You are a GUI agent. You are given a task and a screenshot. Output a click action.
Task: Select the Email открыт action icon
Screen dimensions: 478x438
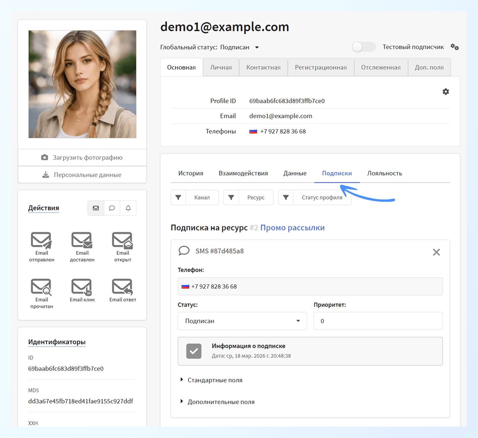122,240
